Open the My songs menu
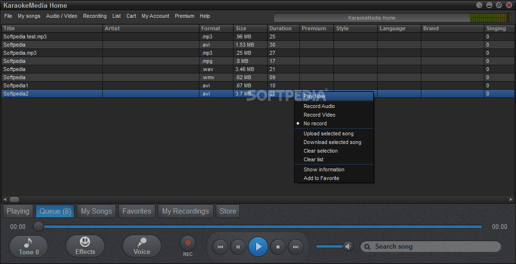516x264 pixels. pyautogui.click(x=29, y=16)
